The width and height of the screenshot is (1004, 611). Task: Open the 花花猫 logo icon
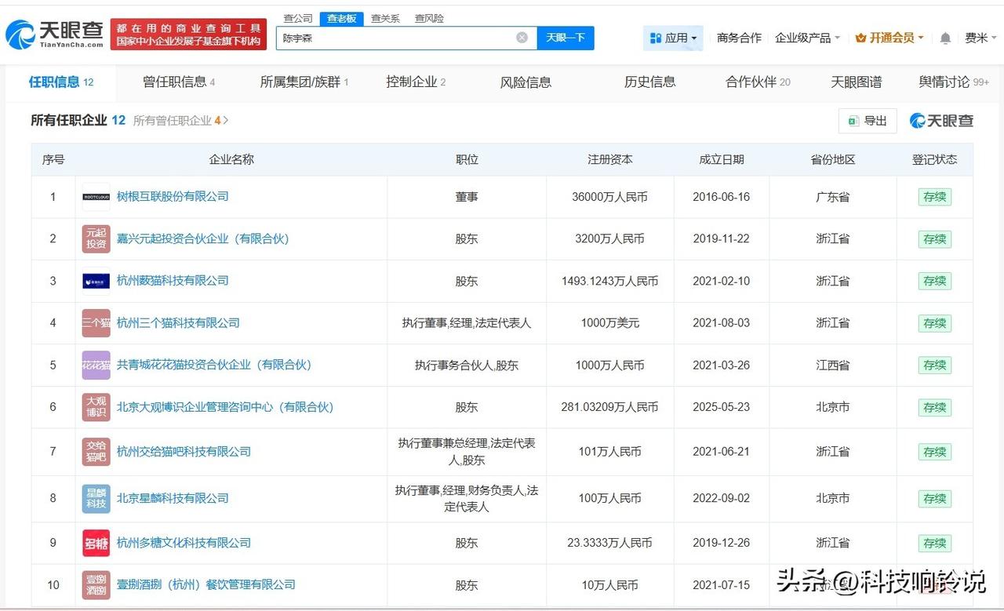[x=96, y=365]
